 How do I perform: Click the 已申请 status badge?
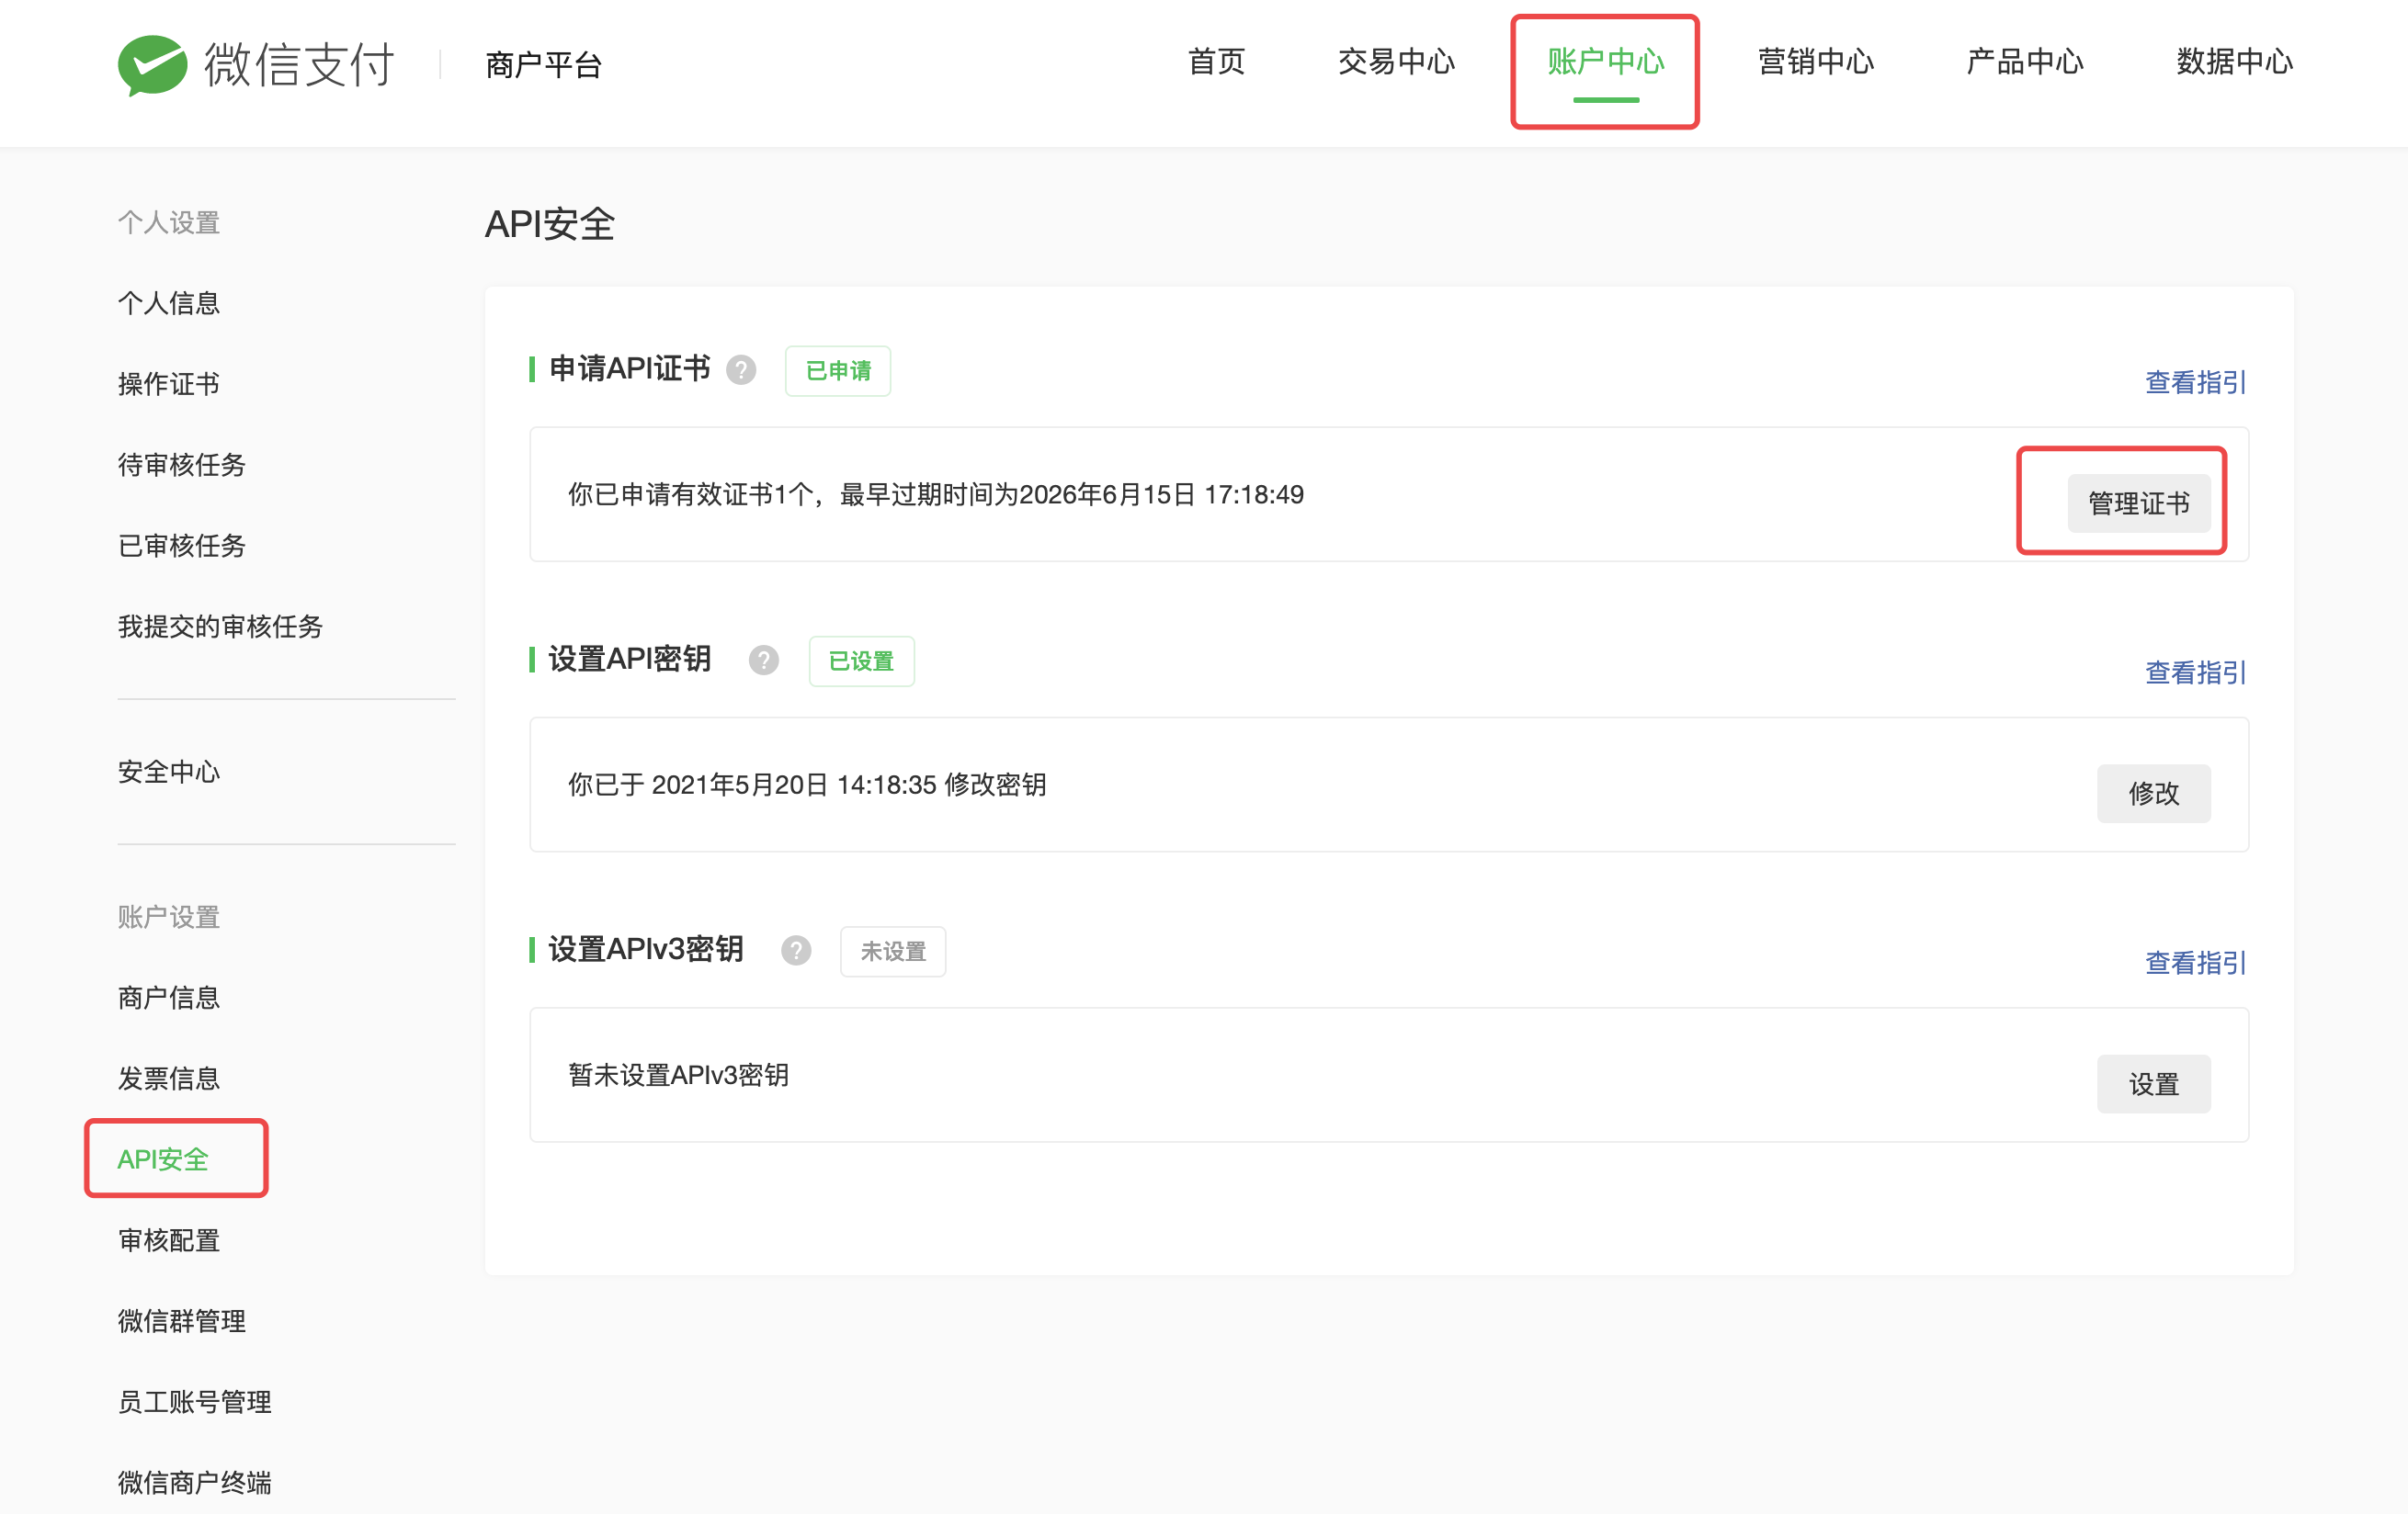point(838,371)
